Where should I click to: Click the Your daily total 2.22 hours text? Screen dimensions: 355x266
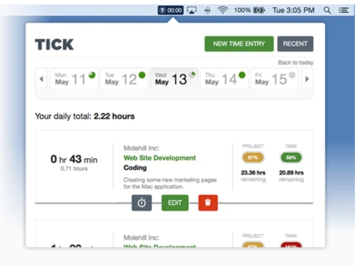[x=84, y=116]
